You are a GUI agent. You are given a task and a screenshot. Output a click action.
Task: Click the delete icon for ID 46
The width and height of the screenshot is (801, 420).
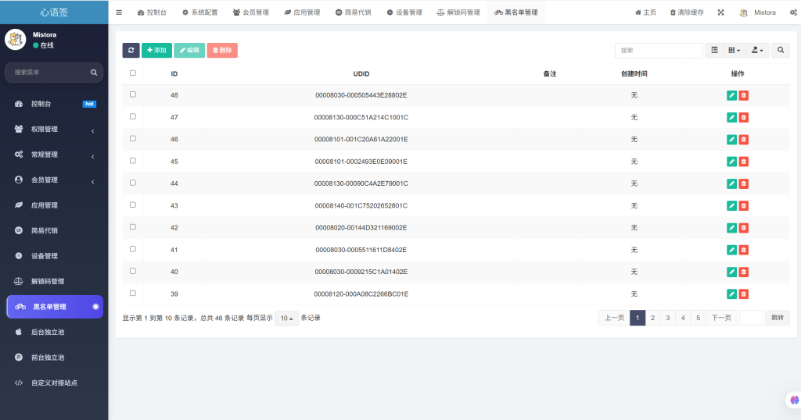(x=744, y=139)
